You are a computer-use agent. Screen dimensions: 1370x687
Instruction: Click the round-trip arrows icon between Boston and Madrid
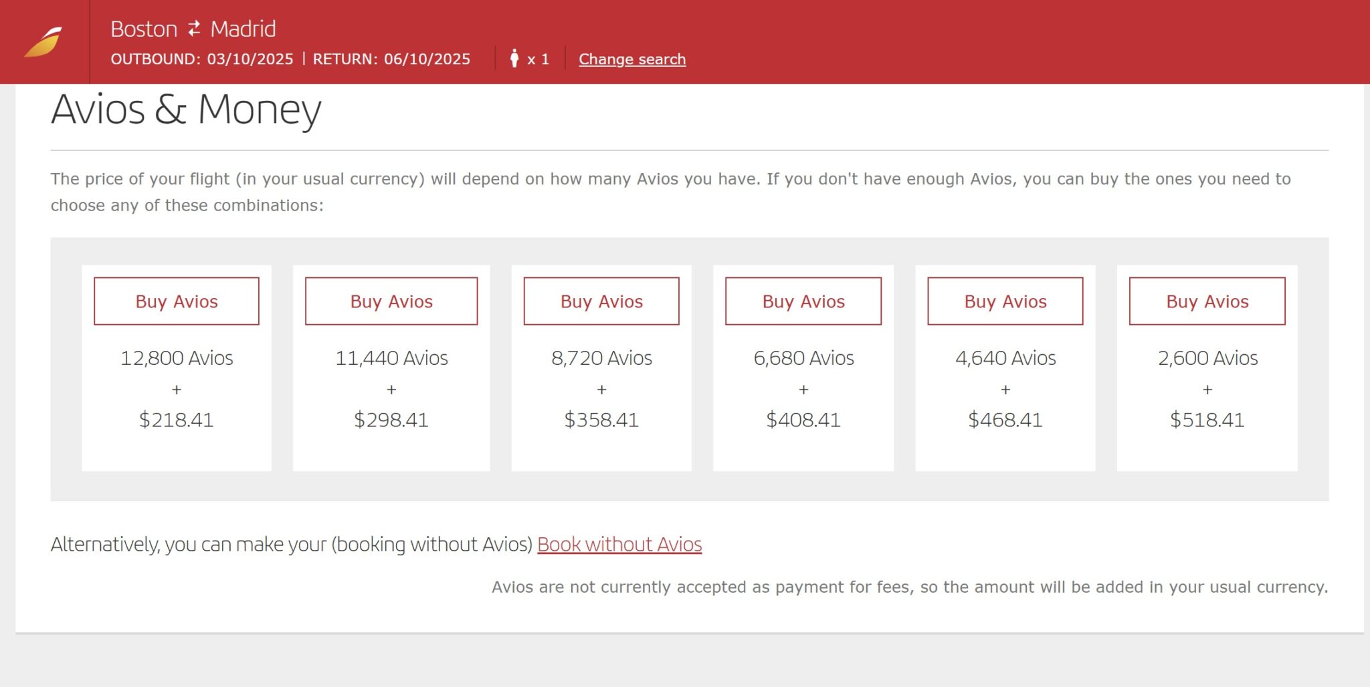coord(194,29)
